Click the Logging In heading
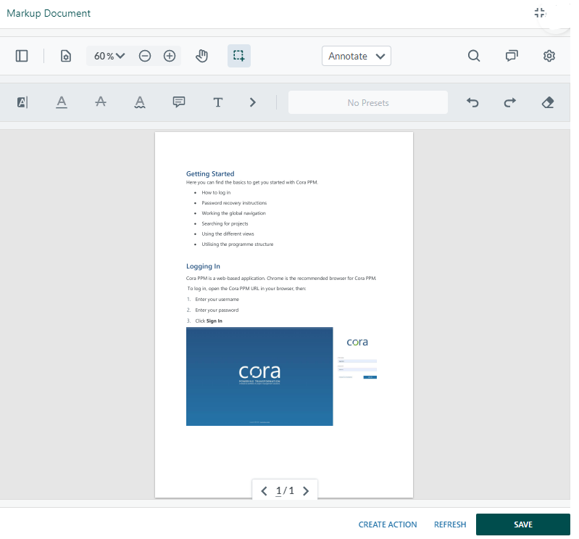579x539 pixels. click(203, 266)
